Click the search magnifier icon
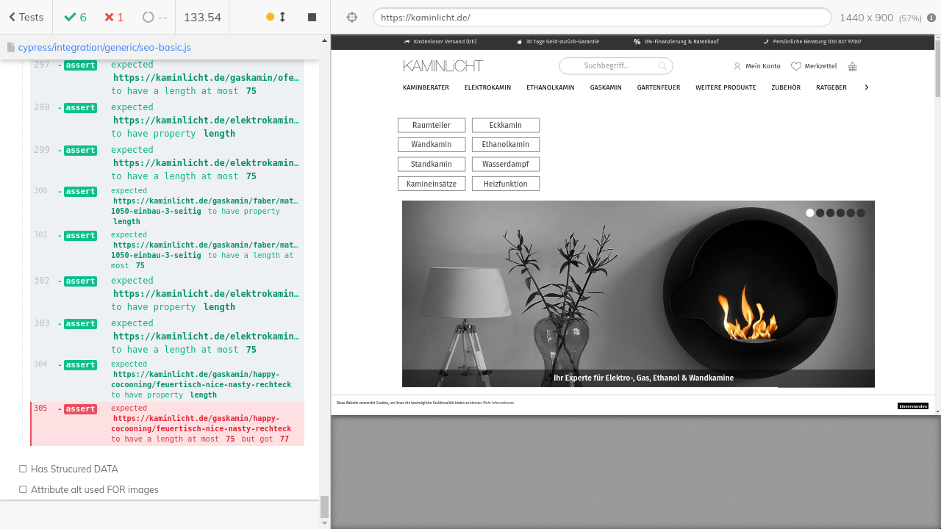Viewport: 941px width, 529px height. point(662,66)
